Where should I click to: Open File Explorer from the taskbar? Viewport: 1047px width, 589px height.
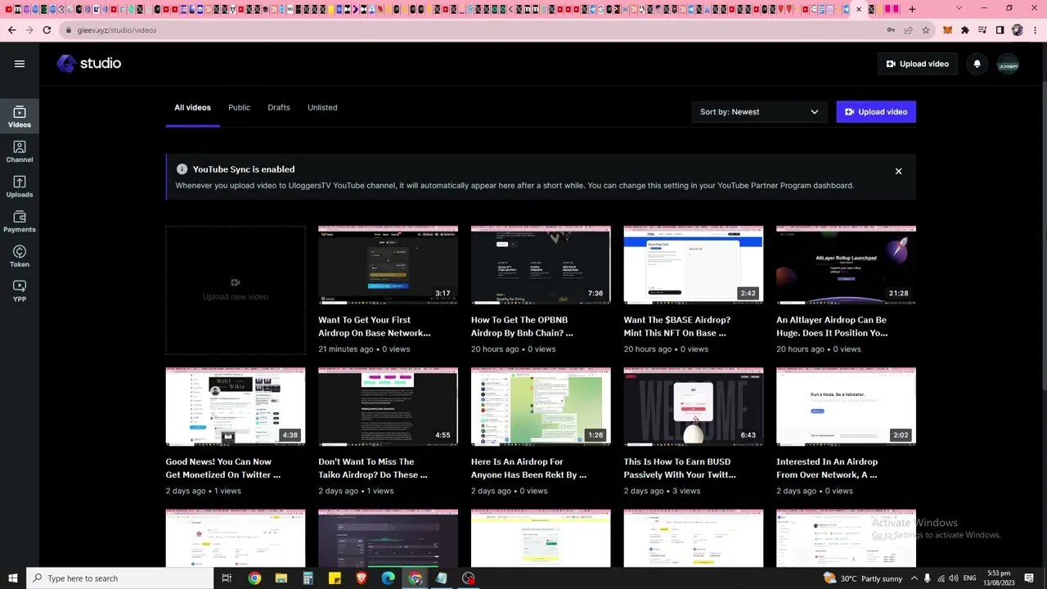click(281, 578)
